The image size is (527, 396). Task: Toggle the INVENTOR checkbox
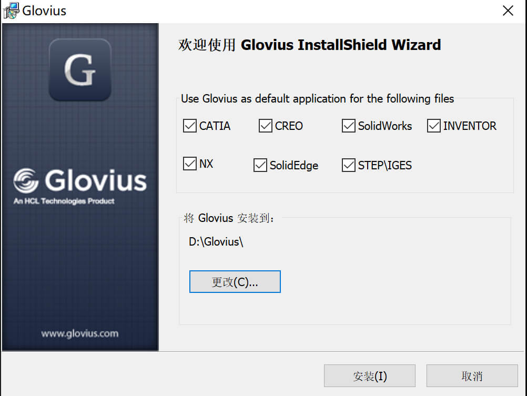[x=433, y=126]
